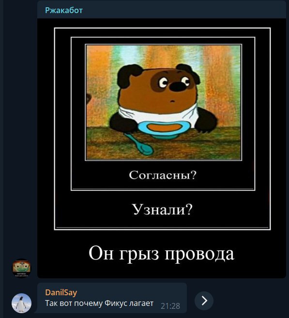Click the Ржакабот sender name
The image size is (289, 318).
[x=64, y=10]
